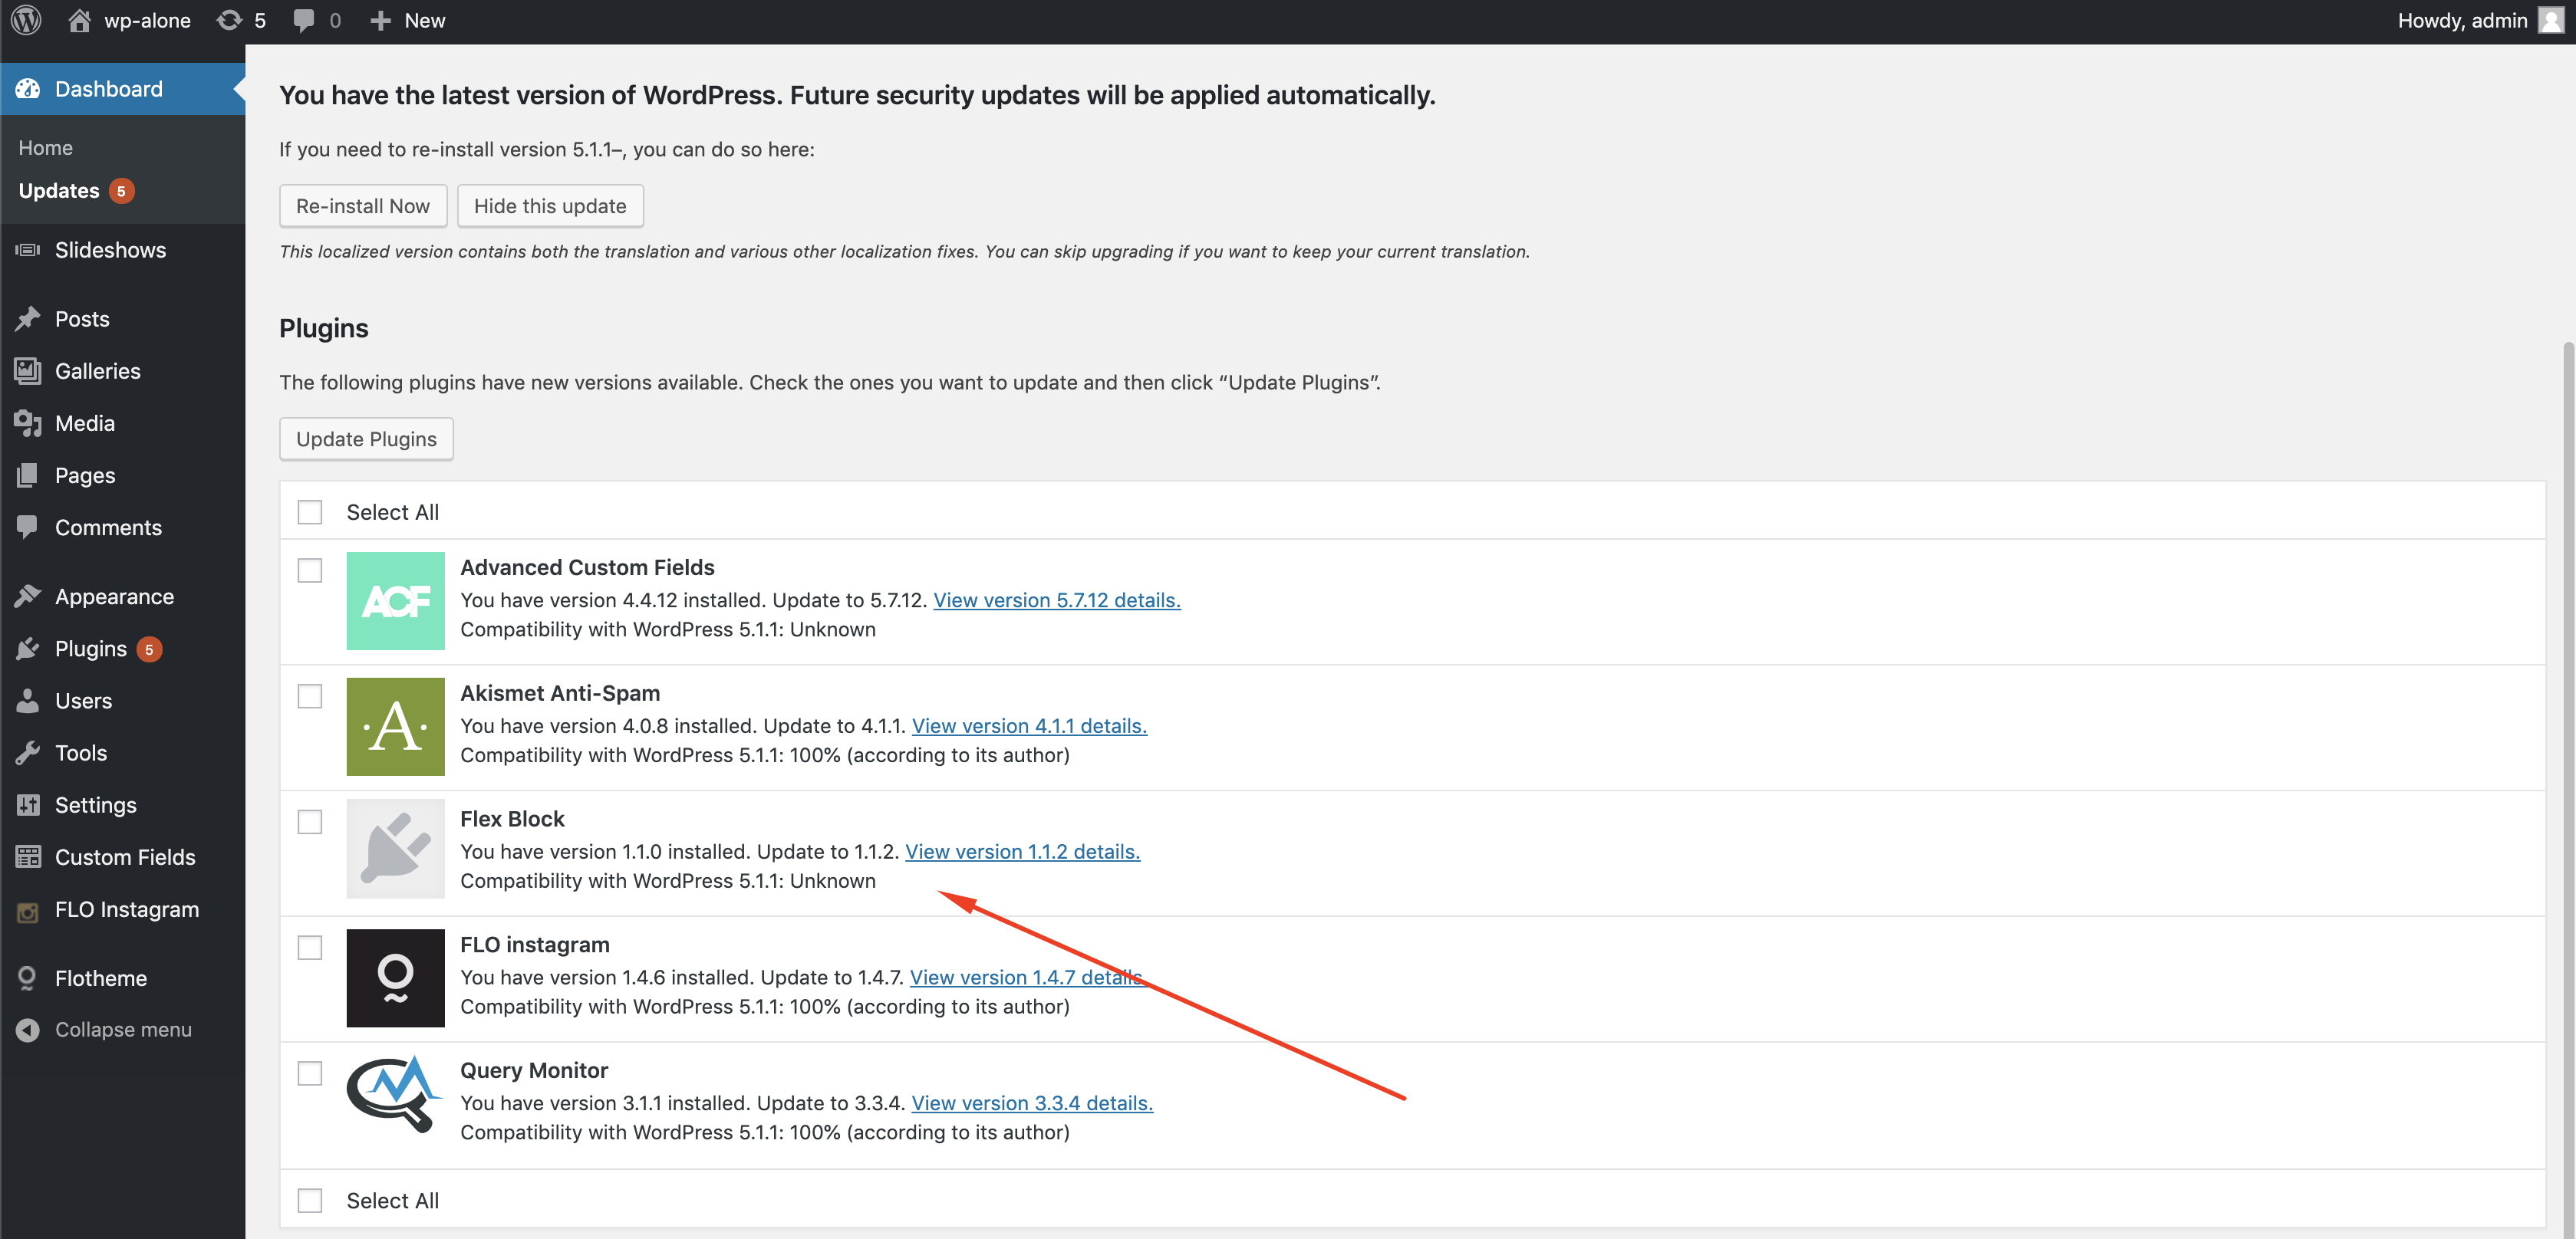This screenshot has height=1239, width=2576.
Task: Click the plus New icon
Action: click(x=380, y=21)
